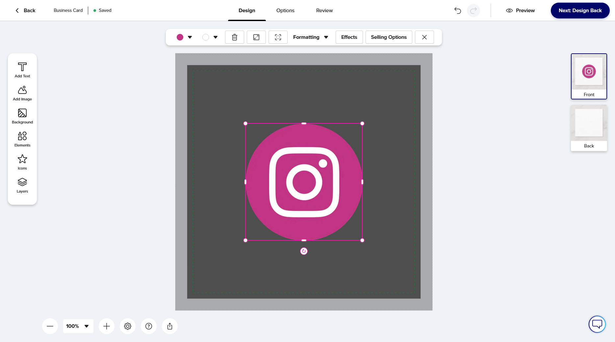Click the Saved status indicator

click(102, 10)
